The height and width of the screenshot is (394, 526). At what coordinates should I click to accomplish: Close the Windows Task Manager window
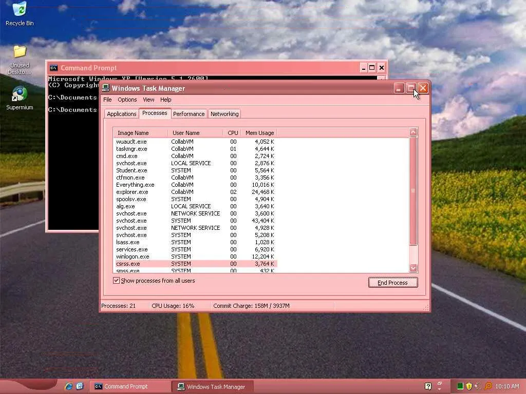coord(423,88)
